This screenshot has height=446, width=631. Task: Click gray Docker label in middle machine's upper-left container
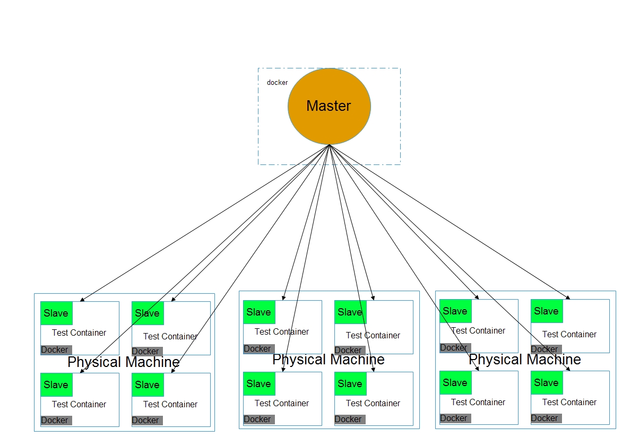(259, 348)
